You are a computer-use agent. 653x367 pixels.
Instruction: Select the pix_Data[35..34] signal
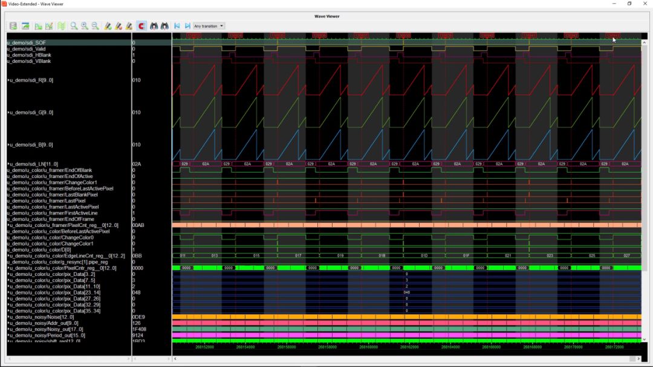tap(55, 311)
